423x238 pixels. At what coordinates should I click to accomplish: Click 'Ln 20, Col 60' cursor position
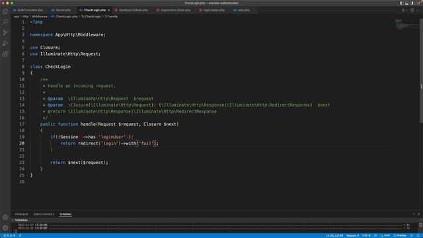pyautogui.click(x=334, y=235)
